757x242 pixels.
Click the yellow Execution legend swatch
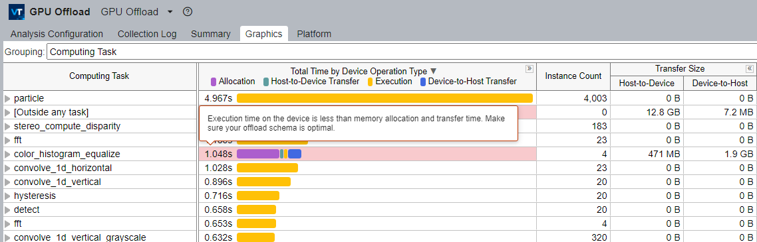371,82
